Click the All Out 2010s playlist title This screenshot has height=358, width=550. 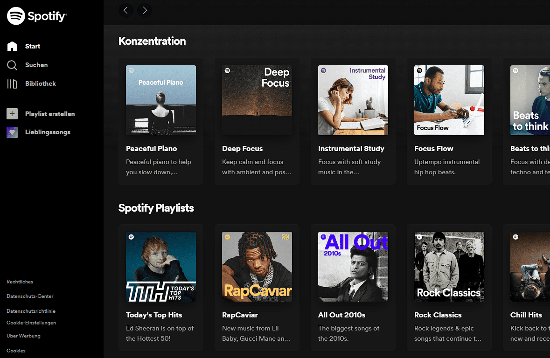click(341, 315)
